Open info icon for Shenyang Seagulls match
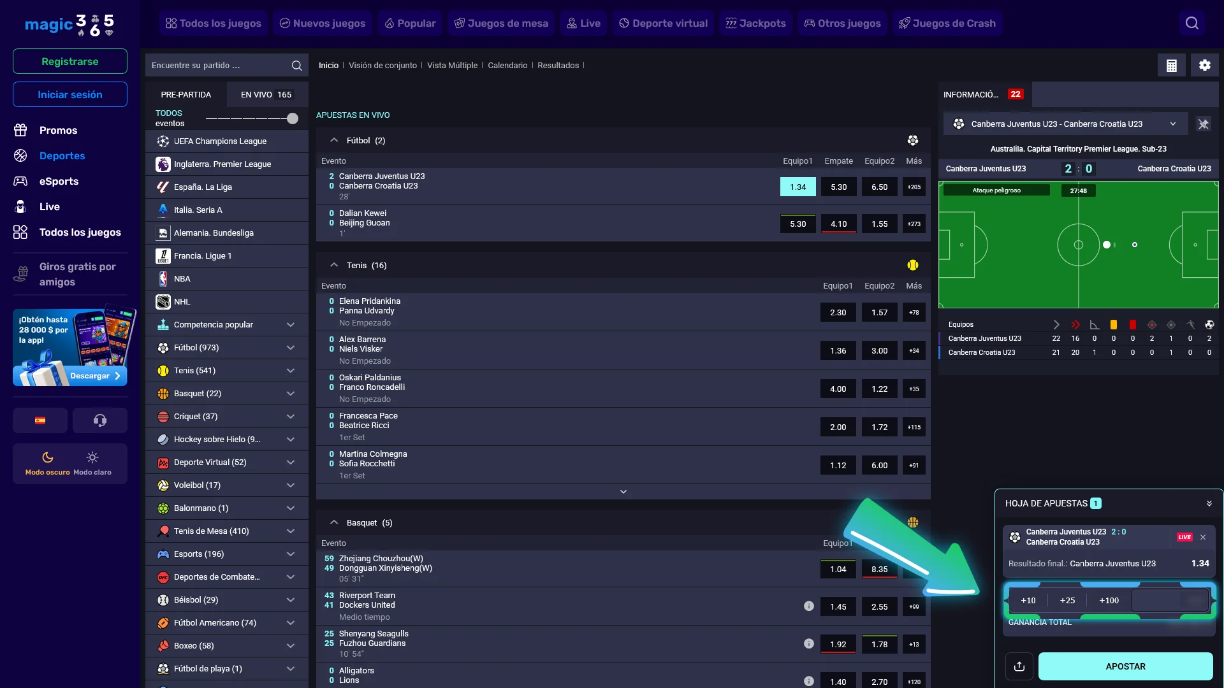 809,644
